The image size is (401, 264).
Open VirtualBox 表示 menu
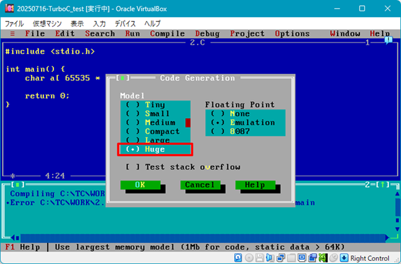[x=77, y=23]
